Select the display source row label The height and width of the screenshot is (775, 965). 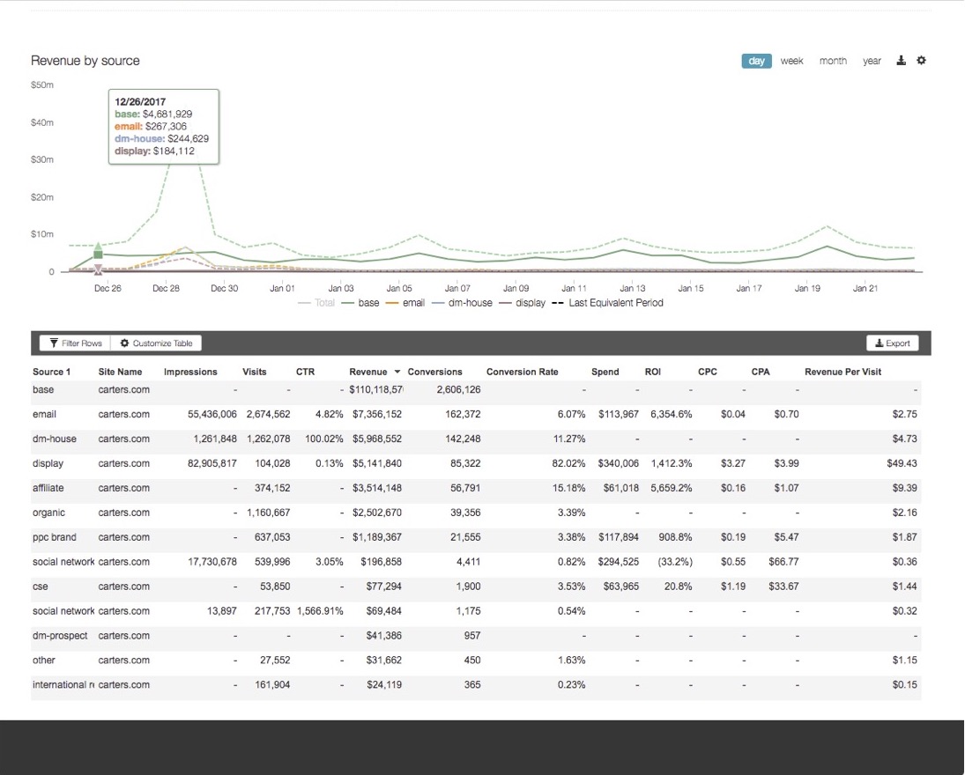48,463
